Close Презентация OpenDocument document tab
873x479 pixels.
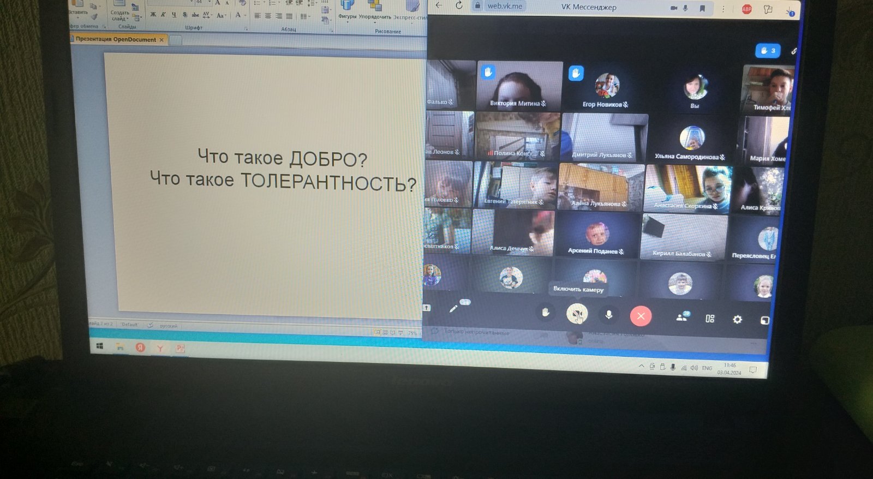click(162, 40)
